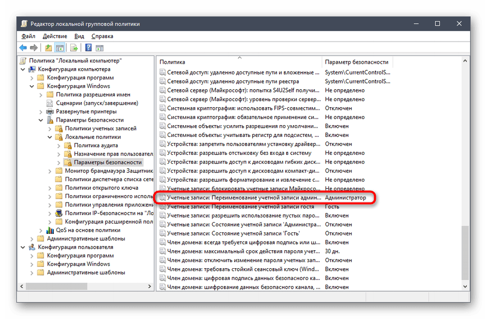Click the blue Back arrow in toolbar
Viewport: 487px width, 319px height.
(23, 48)
